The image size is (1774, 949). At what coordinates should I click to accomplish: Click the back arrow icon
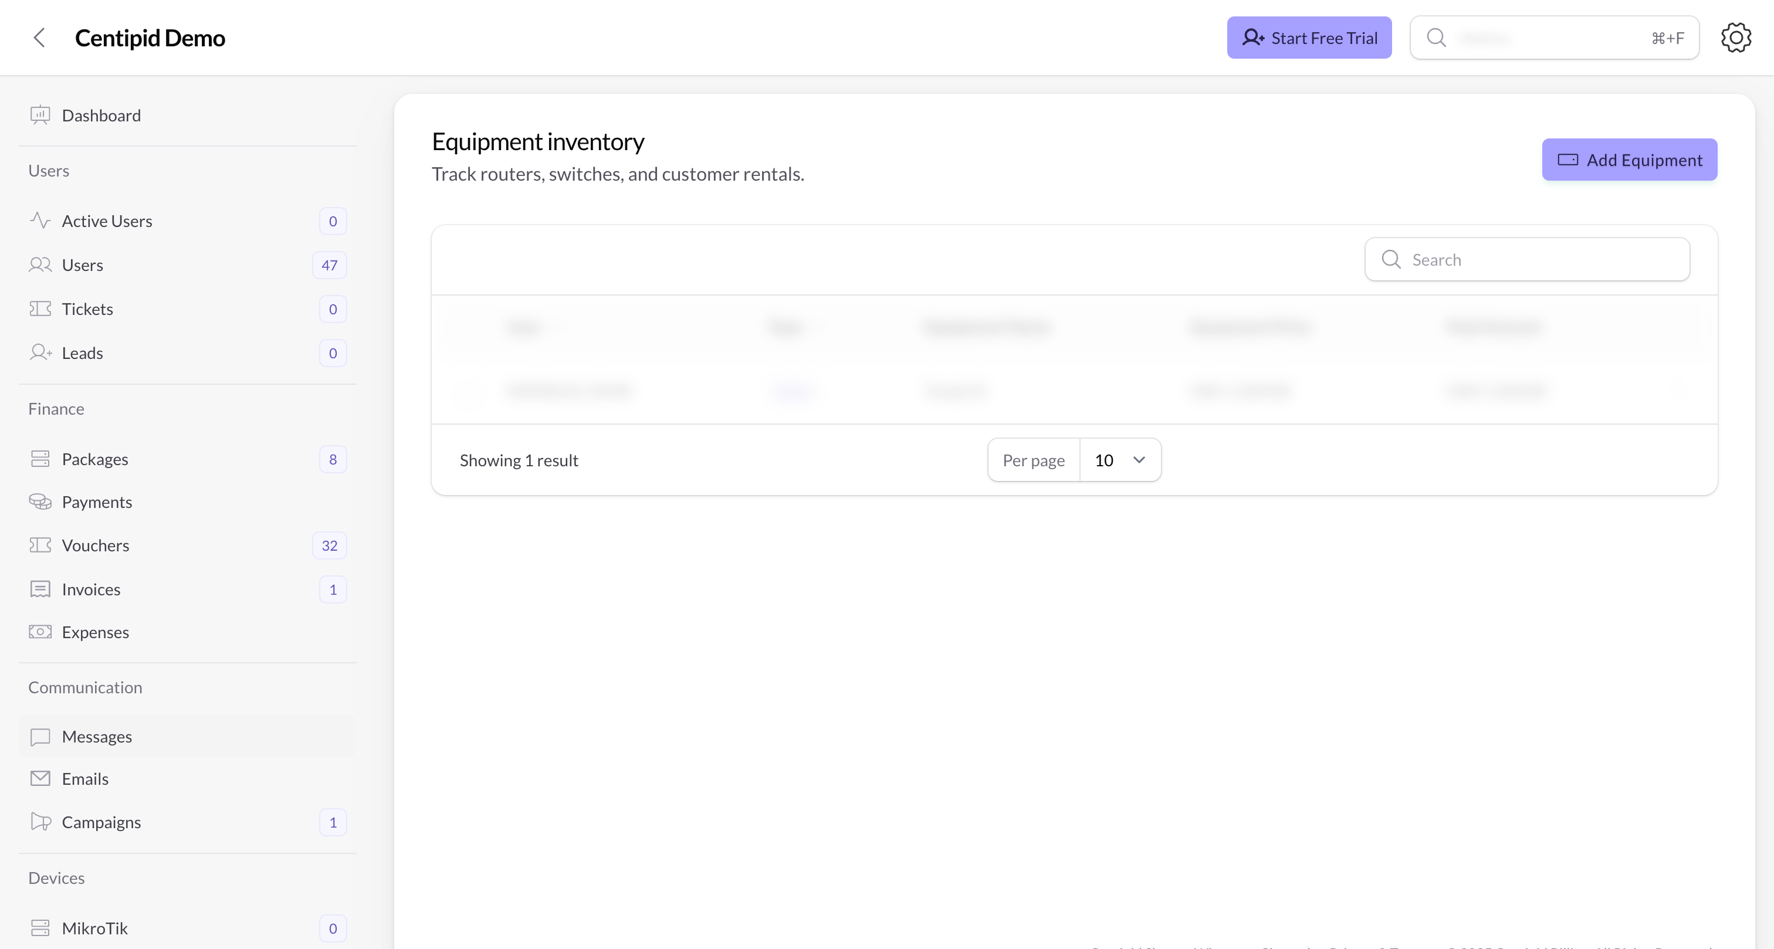(39, 38)
